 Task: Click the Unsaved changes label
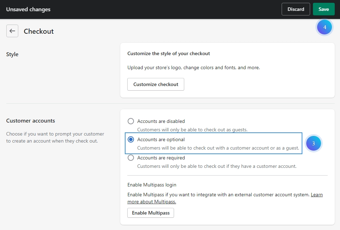point(28,9)
